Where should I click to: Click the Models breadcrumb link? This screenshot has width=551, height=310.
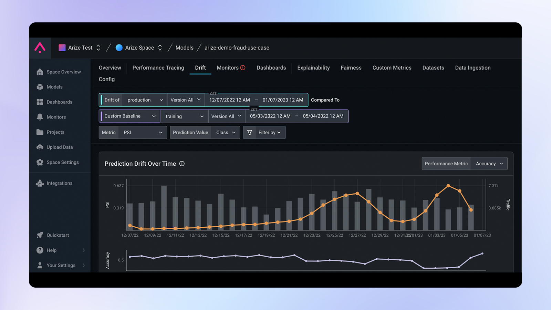[x=185, y=48]
